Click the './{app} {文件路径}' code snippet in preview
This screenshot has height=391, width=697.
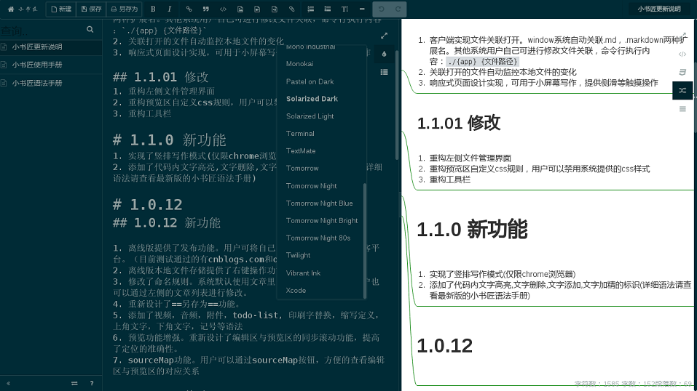482,62
